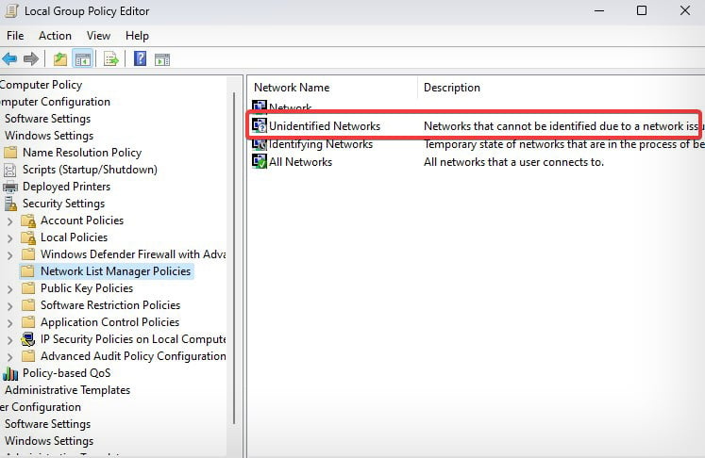Viewport: 705px width, 458px height.
Task: Click the Software Restriction Policies folder icon
Action: pos(28,305)
